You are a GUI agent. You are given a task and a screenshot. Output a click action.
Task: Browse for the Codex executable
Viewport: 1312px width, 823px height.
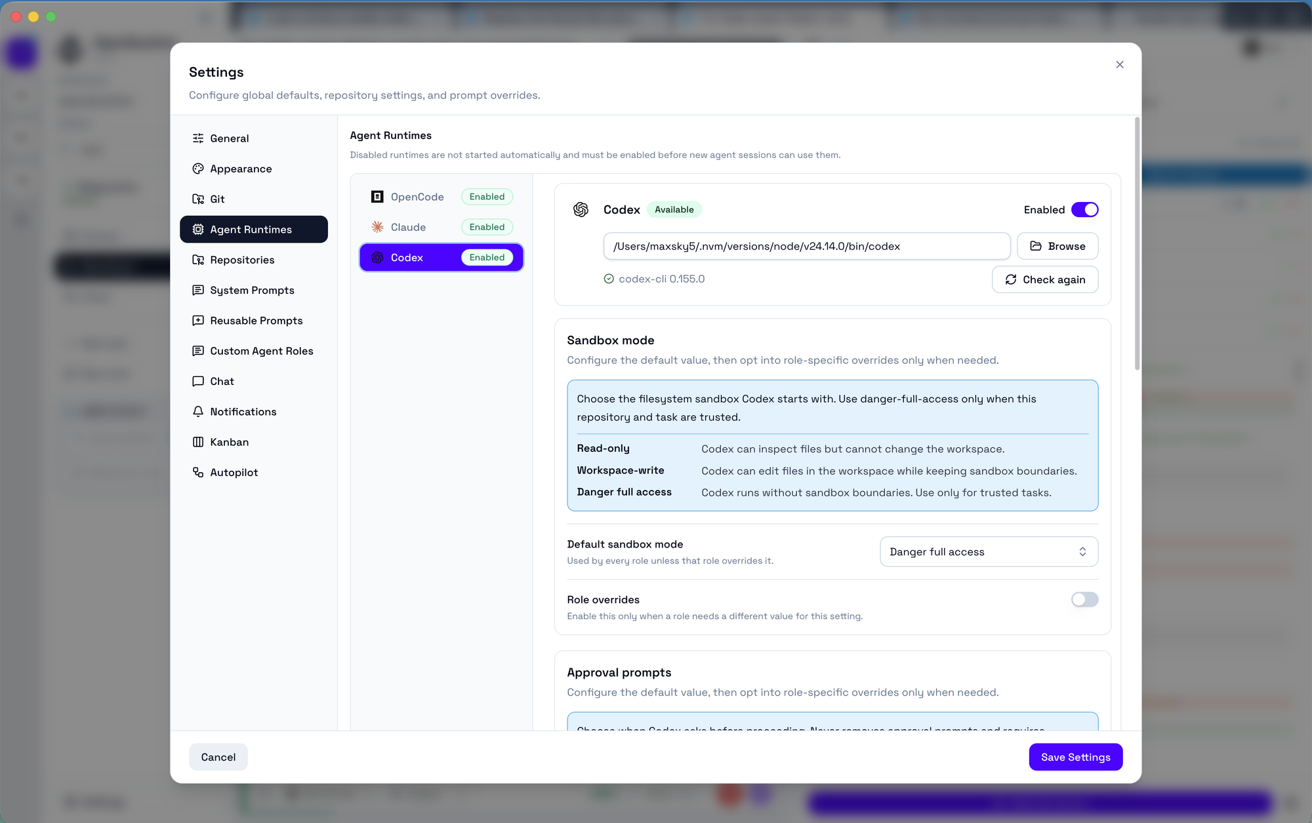point(1057,246)
